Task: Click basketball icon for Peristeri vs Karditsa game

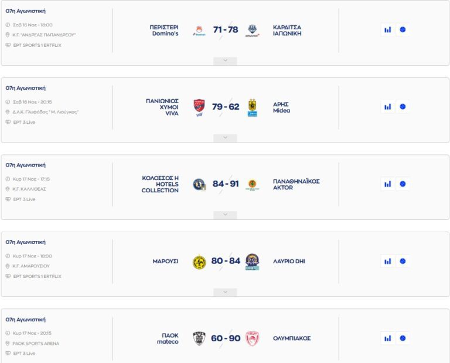Action: (x=403, y=30)
